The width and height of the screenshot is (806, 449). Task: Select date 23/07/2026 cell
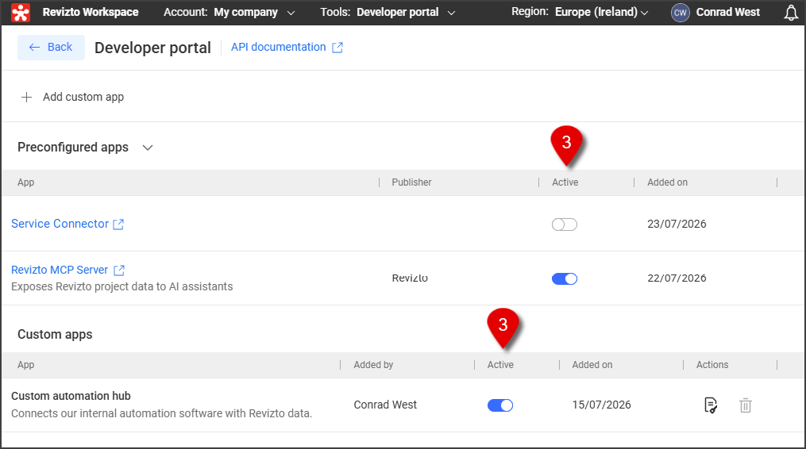point(677,224)
